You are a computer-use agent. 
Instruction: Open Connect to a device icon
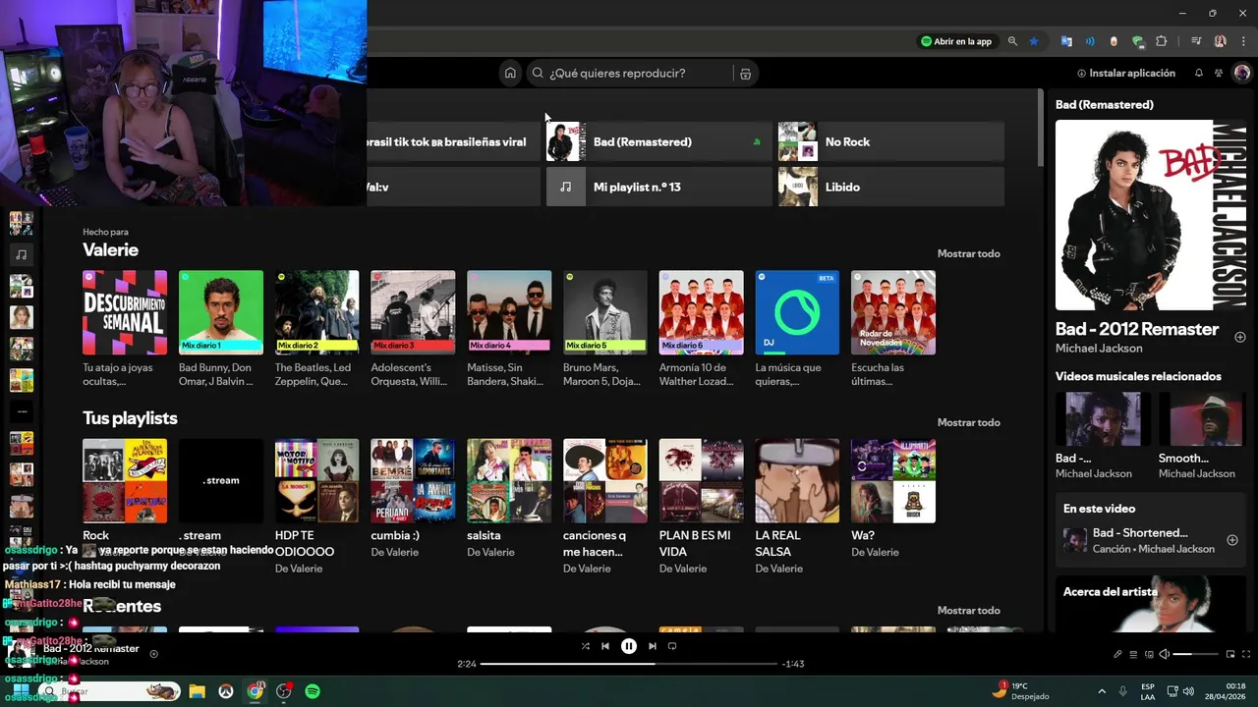click(x=1149, y=654)
